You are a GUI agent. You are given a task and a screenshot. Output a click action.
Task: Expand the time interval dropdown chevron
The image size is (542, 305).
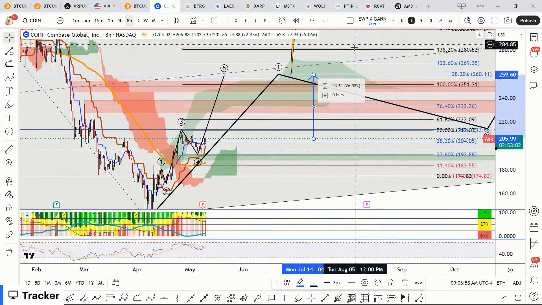click(x=162, y=21)
